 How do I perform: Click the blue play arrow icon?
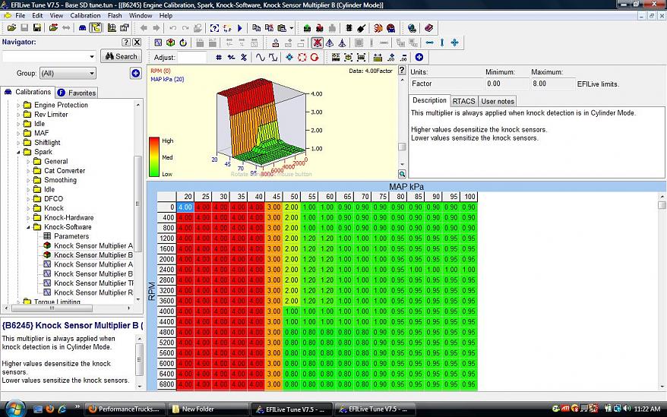pyautogui.click(x=239, y=27)
